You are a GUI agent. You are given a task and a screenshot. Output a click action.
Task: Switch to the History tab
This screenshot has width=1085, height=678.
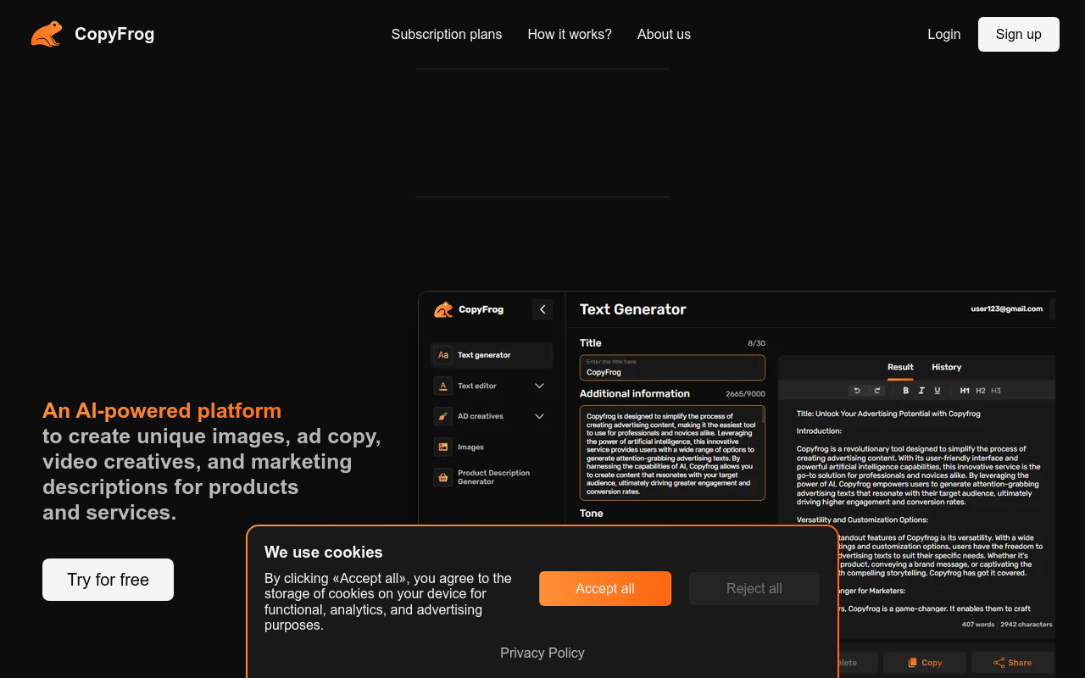tap(946, 367)
